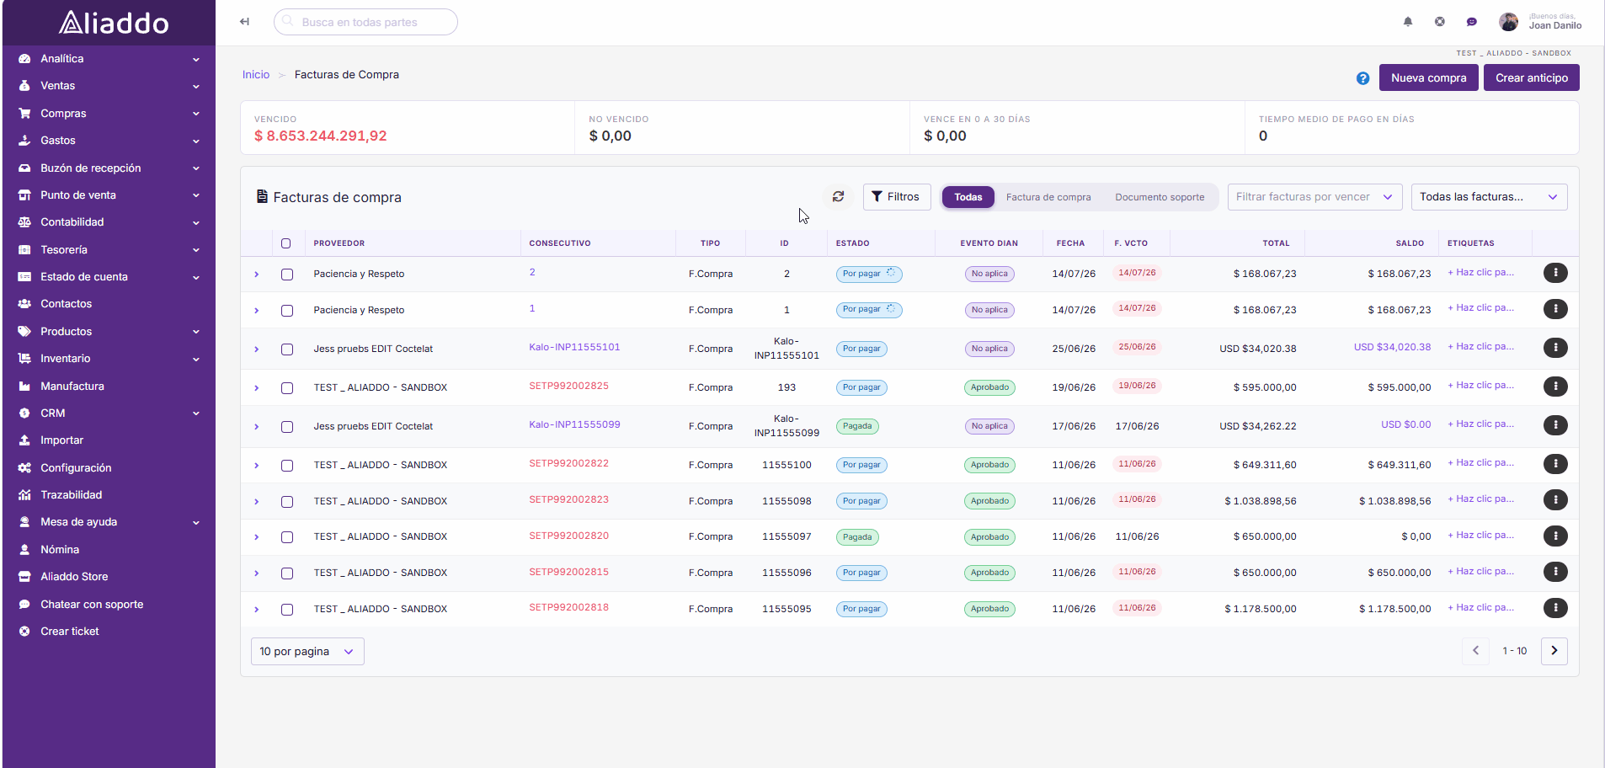The image size is (1605, 768).
Task: Click the Analítica sidebar icon
Action: coord(24,59)
